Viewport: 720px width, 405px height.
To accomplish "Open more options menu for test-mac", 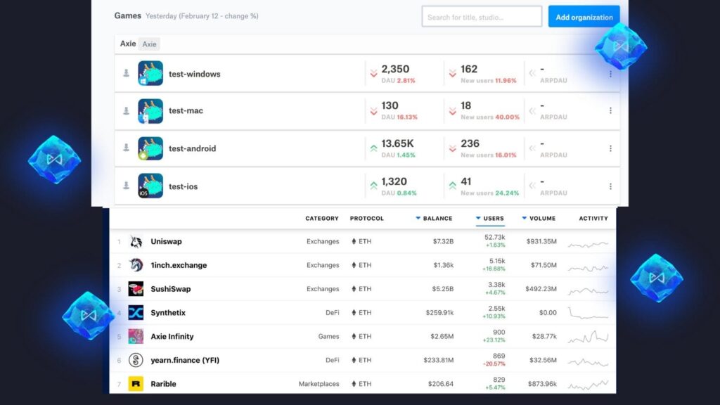I will coord(610,110).
